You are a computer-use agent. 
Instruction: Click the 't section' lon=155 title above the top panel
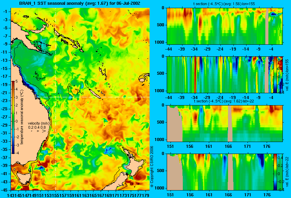(224, 4)
